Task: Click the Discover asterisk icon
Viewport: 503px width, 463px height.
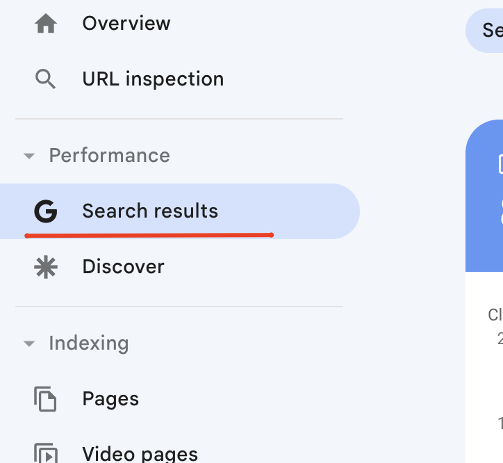Action: coord(46,267)
